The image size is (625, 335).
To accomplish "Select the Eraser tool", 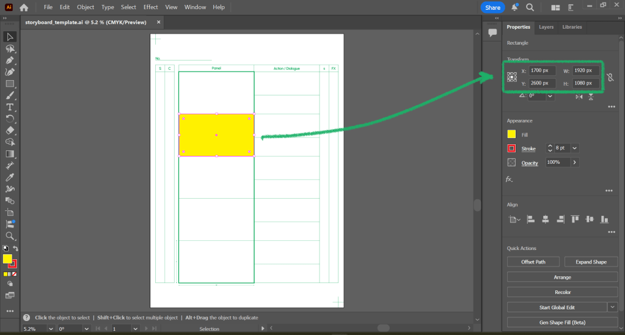I will coord(10,130).
